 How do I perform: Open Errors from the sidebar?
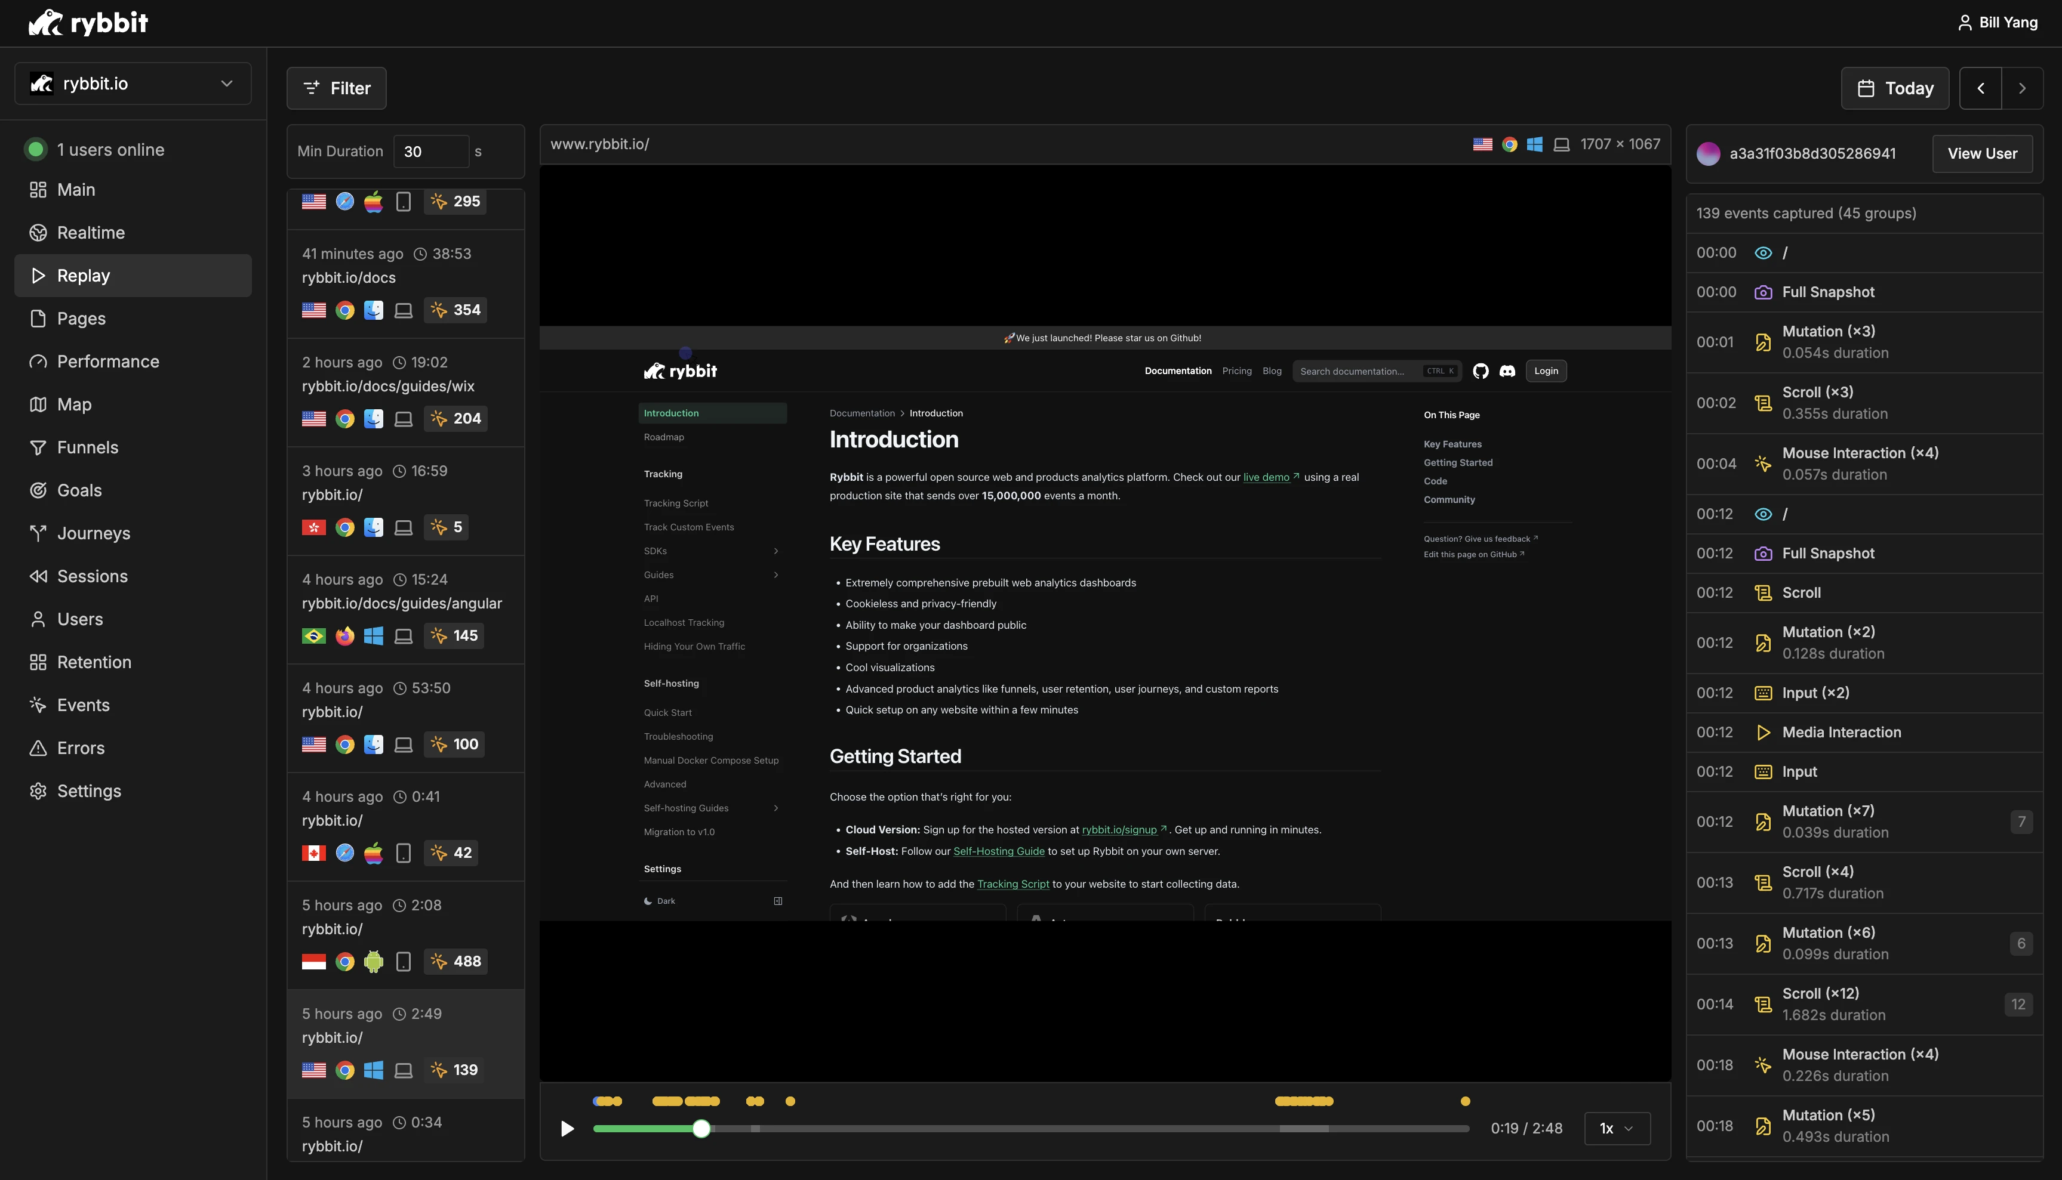point(133,748)
